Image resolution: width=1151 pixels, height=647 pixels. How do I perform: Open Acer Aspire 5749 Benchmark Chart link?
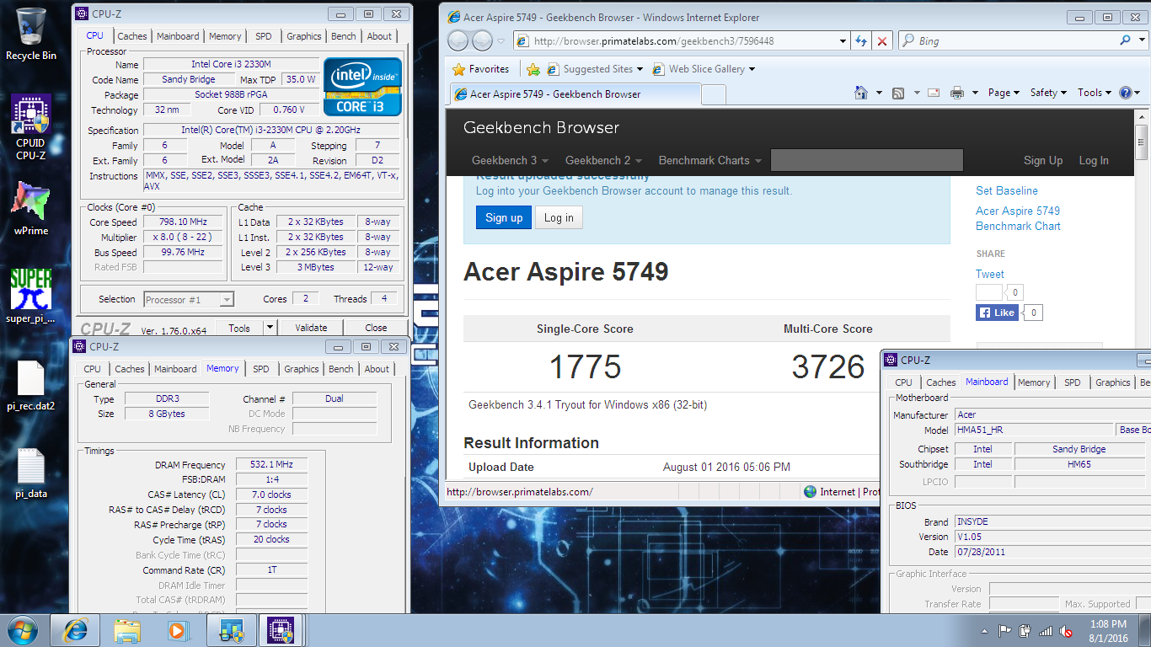click(x=1018, y=218)
